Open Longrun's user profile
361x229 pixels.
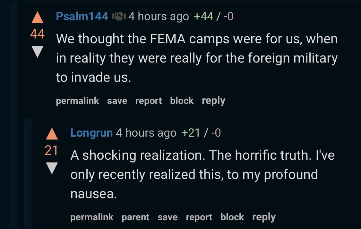pos(92,133)
